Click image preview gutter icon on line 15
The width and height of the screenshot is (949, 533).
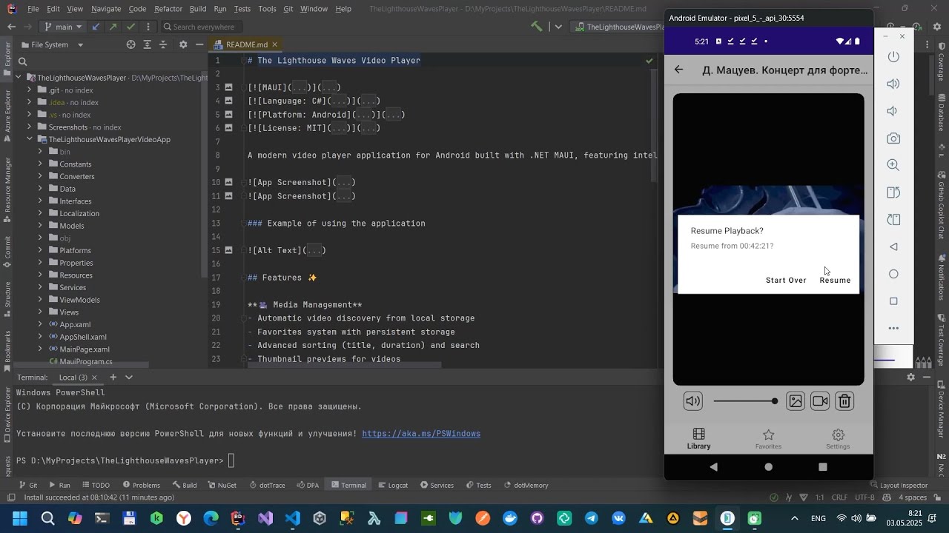coord(229,250)
